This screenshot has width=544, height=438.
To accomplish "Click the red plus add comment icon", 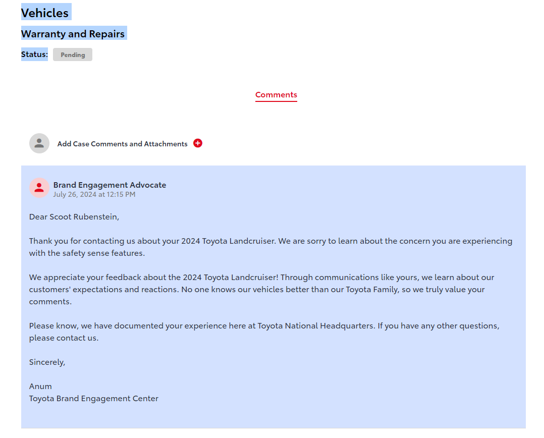I will point(198,143).
